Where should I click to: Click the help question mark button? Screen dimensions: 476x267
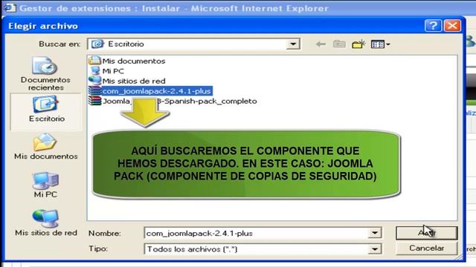(x=433, y=26)
